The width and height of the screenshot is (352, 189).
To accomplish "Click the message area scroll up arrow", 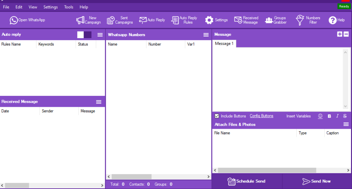I will click(345, 52).
